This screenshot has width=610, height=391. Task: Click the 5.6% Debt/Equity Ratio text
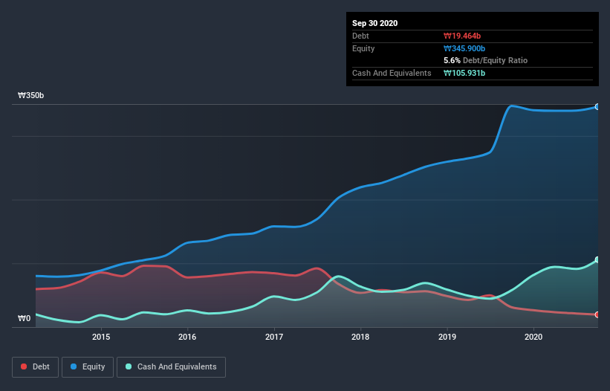pyautogui.click(x=485, y=60)
